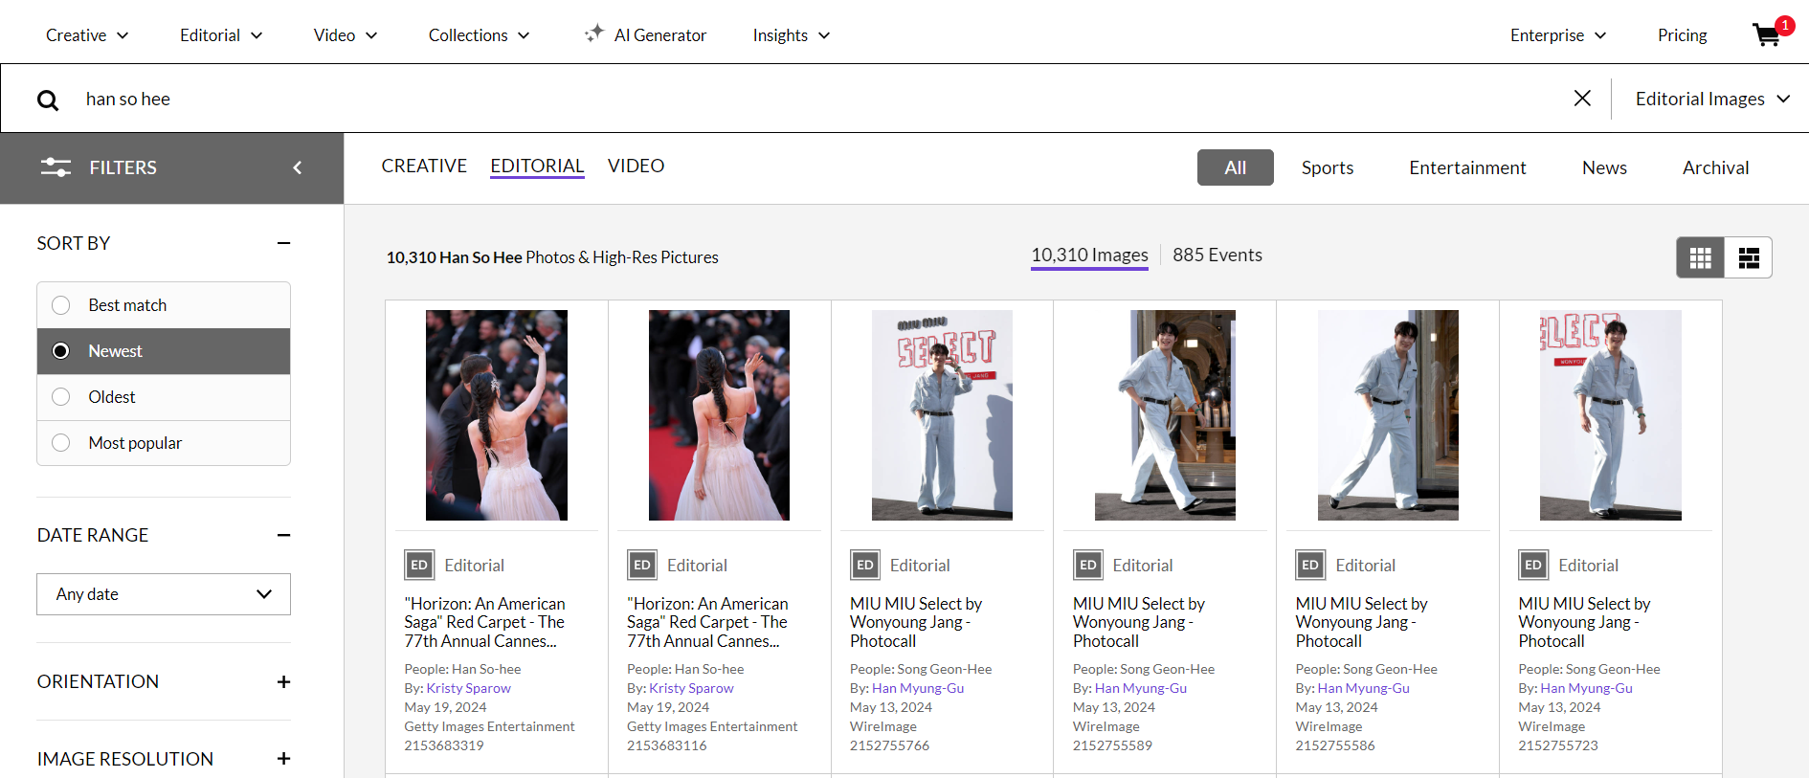Switch to the Entertainment category tab

click(x=1467, y=167)
